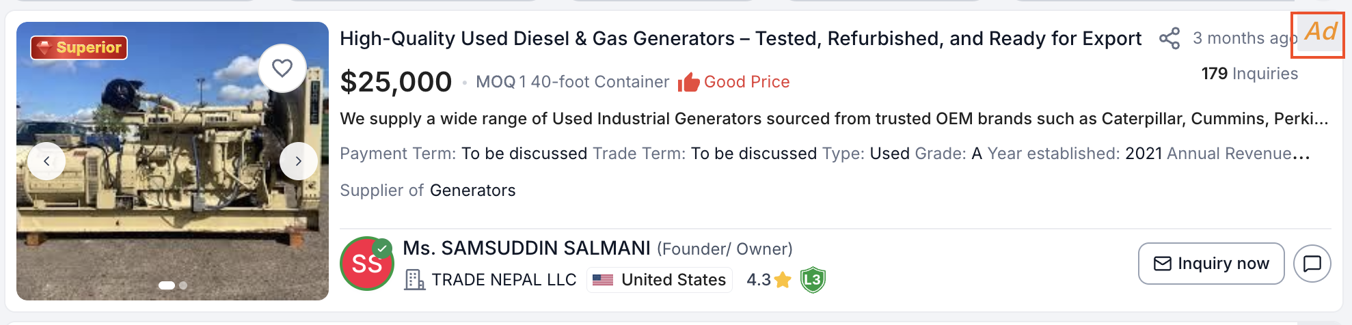The height and width of the screenshot is (325, 1352).
Task: Click supplier name Ms. SAMSUDDIN SALMANI
Action: [526, 248]
